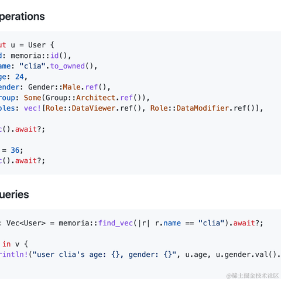Click 'r.name' inside the closure
This screenshot has width=281, height=281.
click(168, 223)
